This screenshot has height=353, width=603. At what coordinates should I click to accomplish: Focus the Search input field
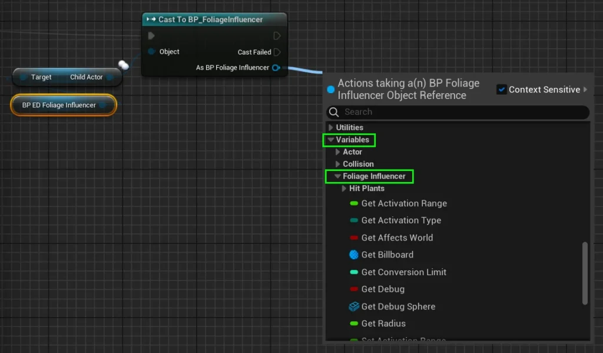(x=459, y=112)
